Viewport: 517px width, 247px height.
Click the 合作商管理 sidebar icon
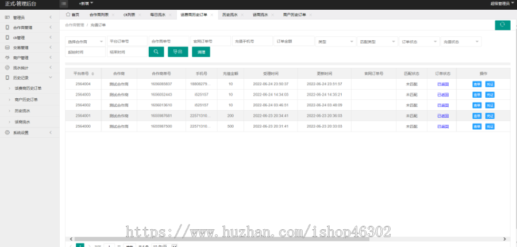point(7,28)
